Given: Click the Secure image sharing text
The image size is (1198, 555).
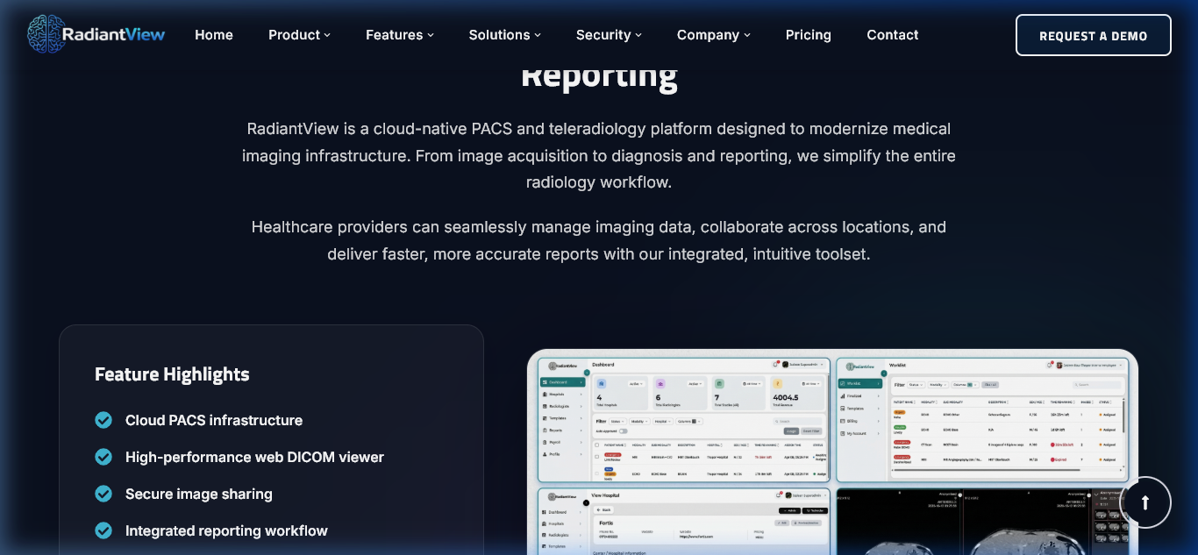Looking at the screenshot, I should [199, 494].
